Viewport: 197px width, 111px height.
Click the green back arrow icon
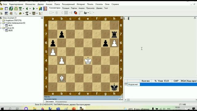[x=27, y=9]
